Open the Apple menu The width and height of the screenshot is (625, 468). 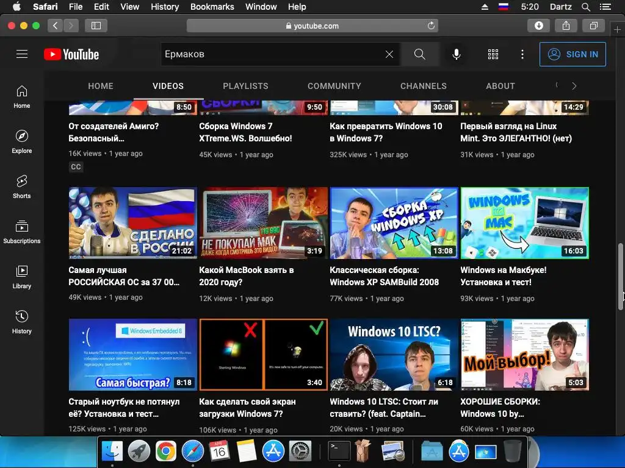[16, 7]
